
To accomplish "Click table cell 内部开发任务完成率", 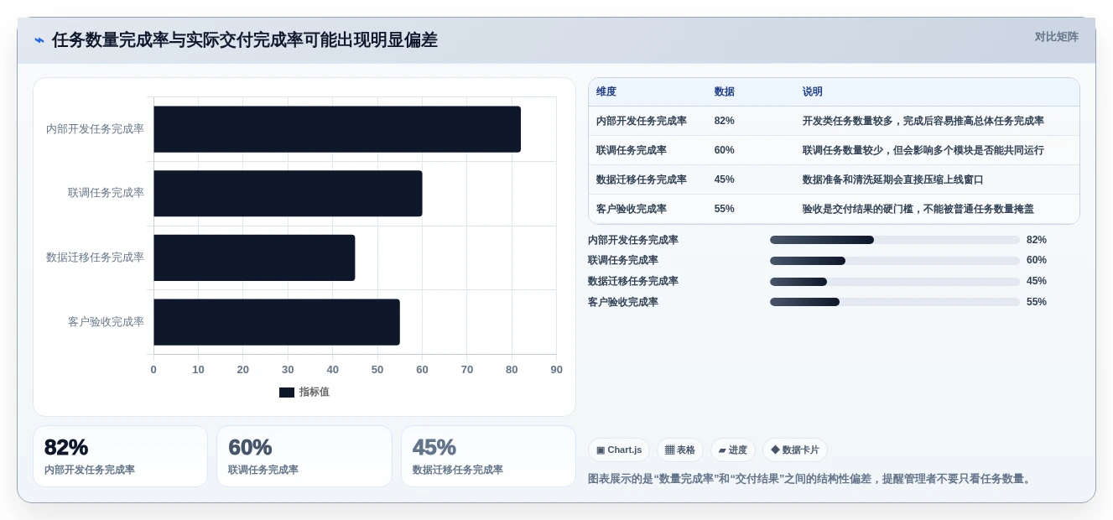I will [x=642, y=121].
